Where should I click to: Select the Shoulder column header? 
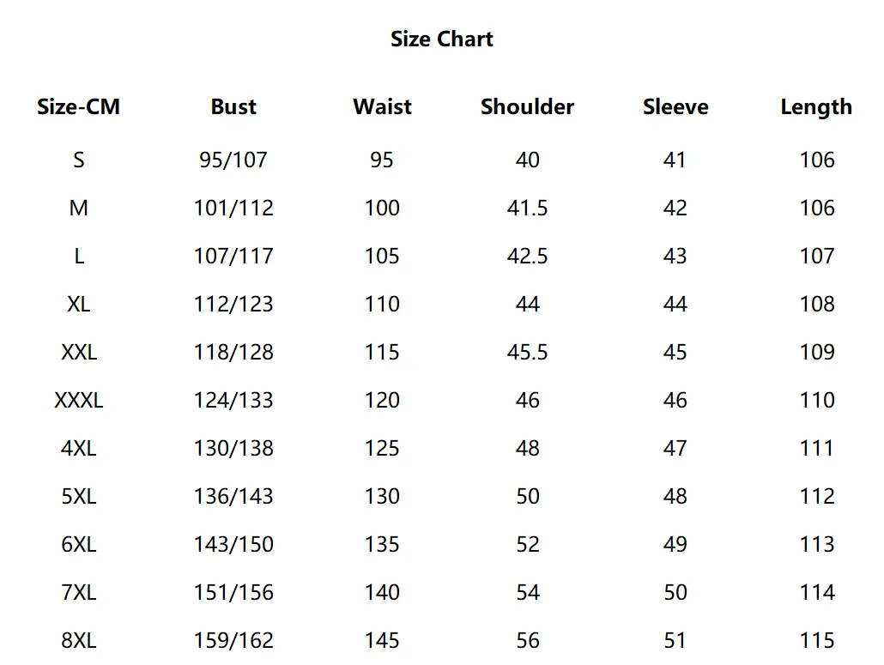[527, 106]
